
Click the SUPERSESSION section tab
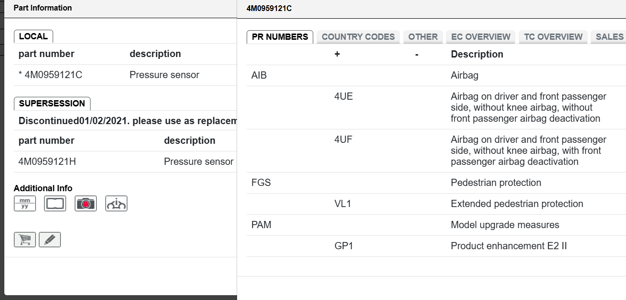52,104
